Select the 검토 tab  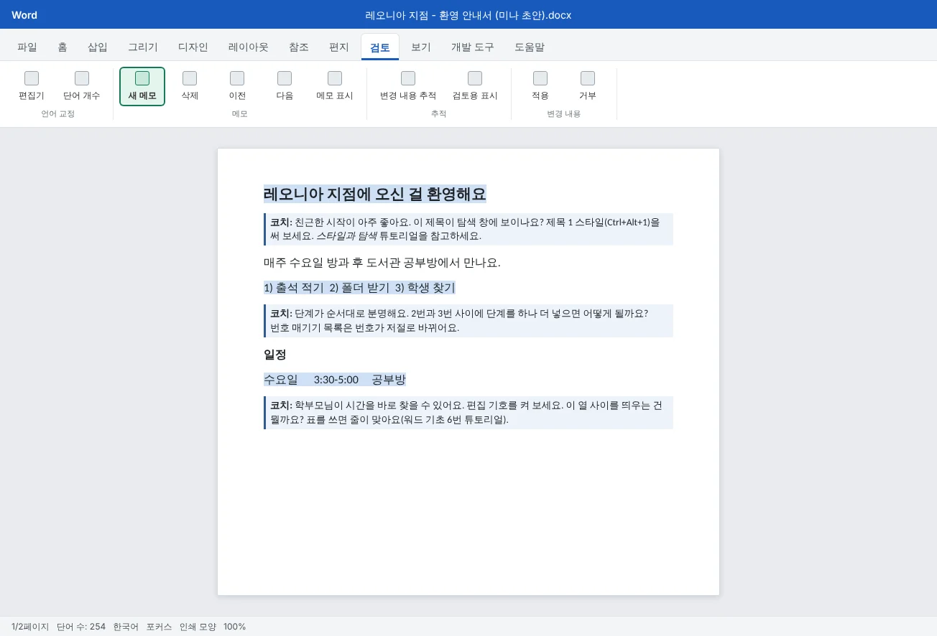pos(380,47)
